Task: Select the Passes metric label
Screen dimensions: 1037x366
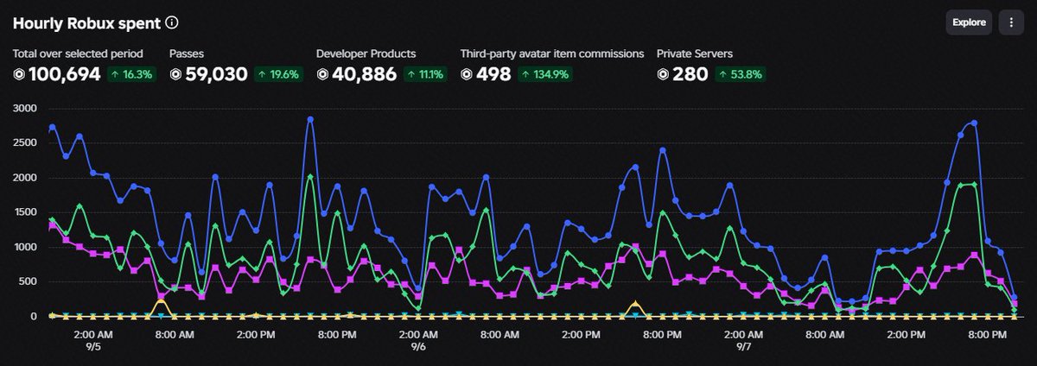Action: point(188,54)
